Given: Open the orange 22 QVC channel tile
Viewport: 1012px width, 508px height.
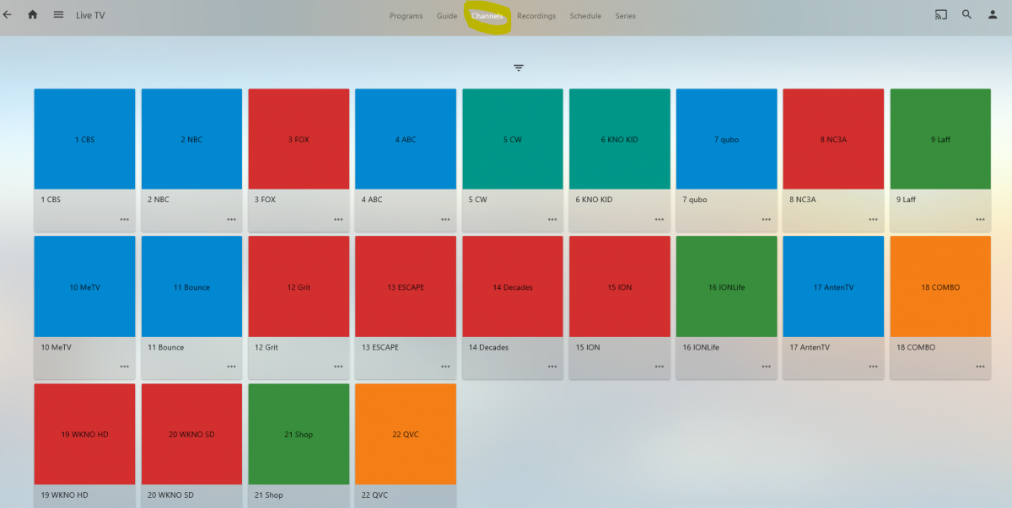Looking at the screenshot, I should point(406,434).
